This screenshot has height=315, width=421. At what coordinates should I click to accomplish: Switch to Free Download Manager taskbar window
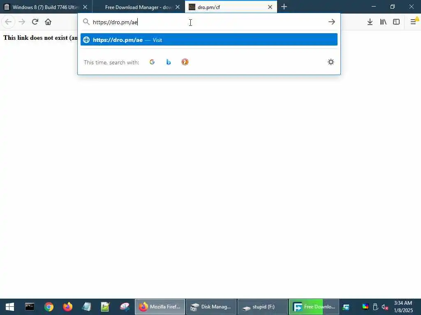[x=314, y=307]
